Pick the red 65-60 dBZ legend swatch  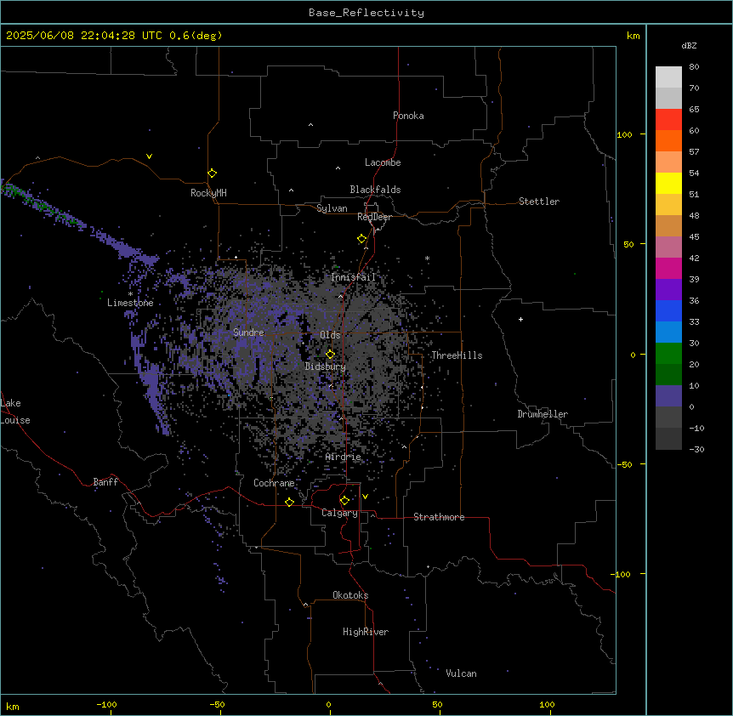(668, 119)
